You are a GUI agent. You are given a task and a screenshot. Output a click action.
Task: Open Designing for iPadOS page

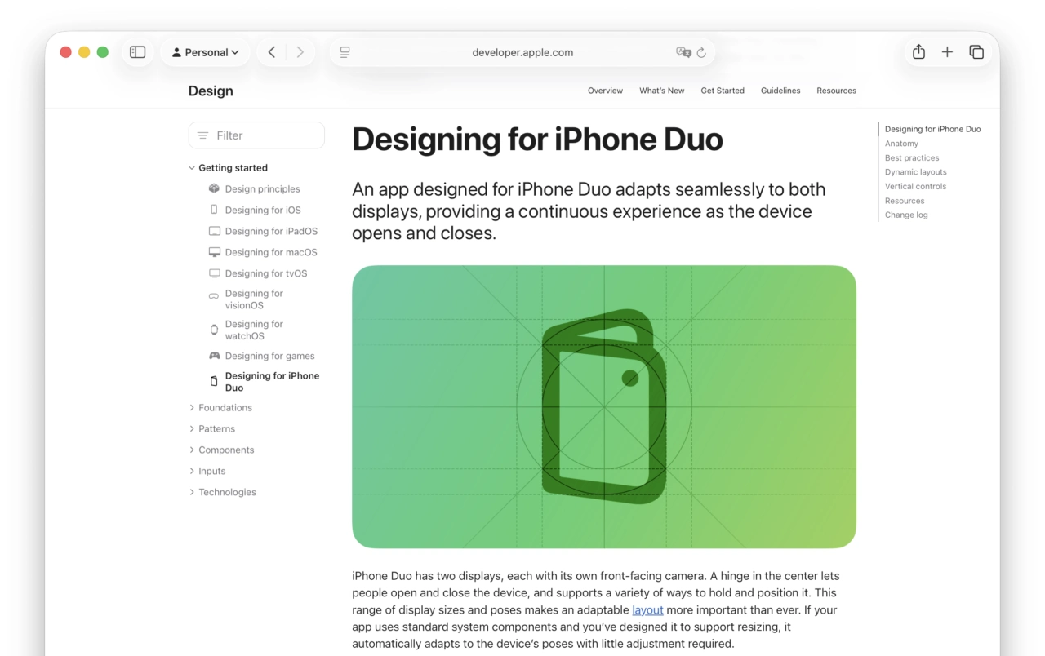(x=271, y=232)
